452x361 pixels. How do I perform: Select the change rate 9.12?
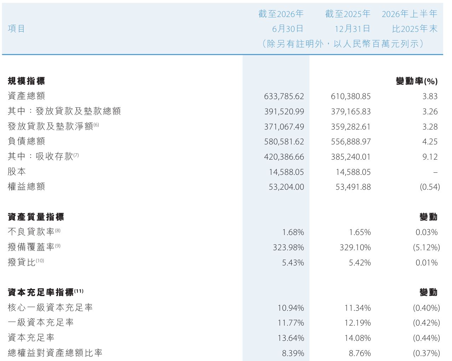coord(430,157)
